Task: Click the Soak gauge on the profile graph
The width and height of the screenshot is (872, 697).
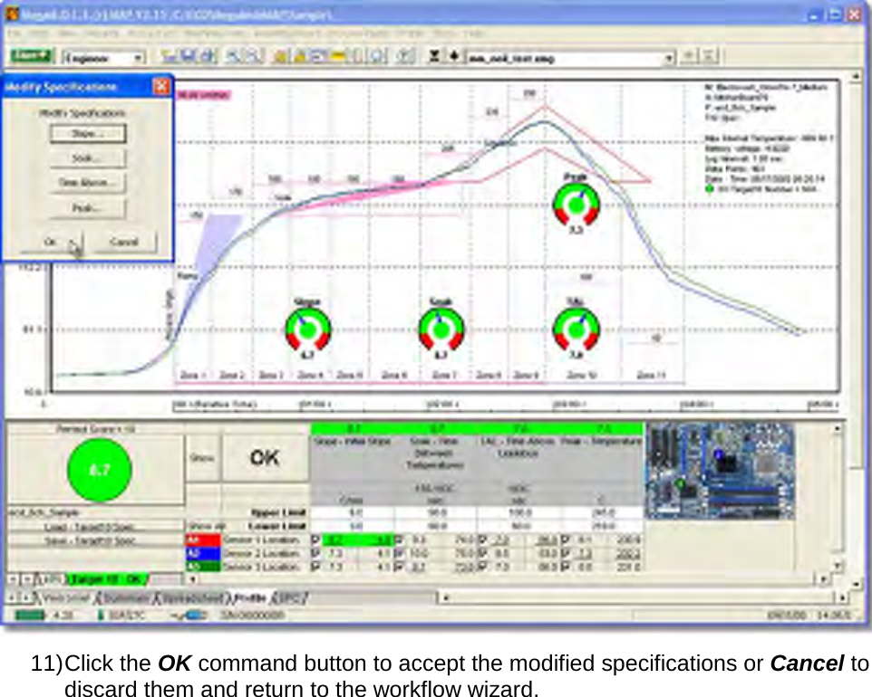Action: pos(441,329)
